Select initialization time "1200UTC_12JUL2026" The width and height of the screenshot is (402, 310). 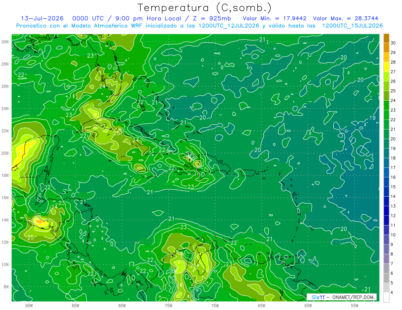coord(229,26)
